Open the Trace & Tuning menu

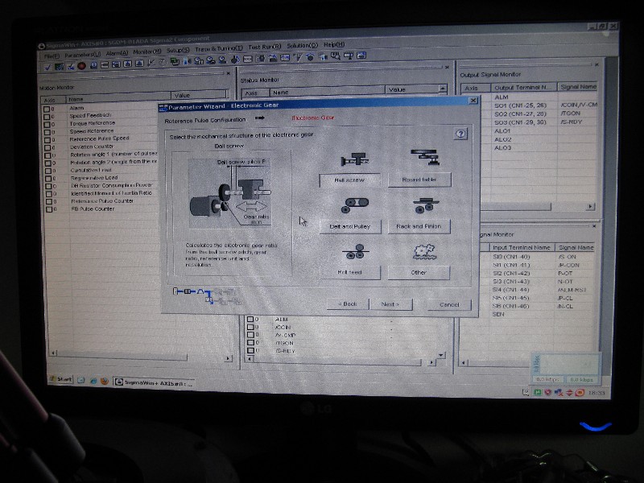coord(219,47)
